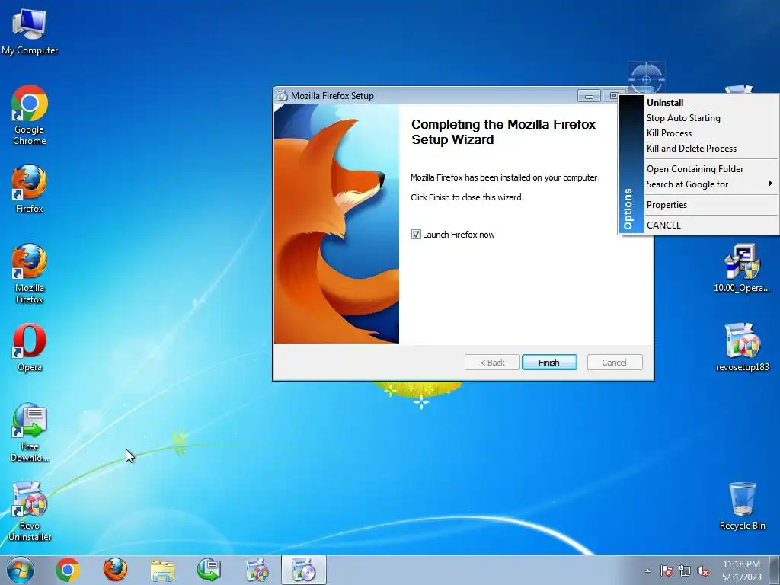Viewport: 780px width, 585px height.
Task: Uncheck Launch Firefox now checkbox
Action: [417, 235]
